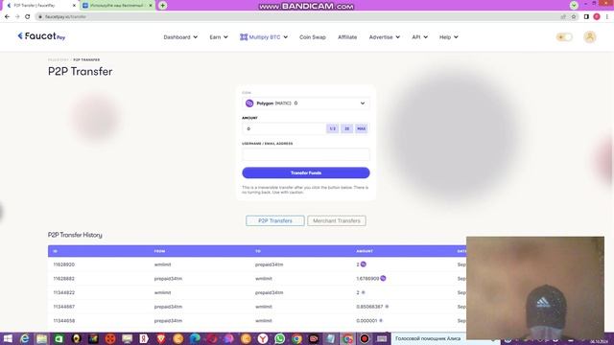Click amount 0.85066387 in transfer history
The width and height of the screenshot is (614, 345).
[x=369, y=307]
